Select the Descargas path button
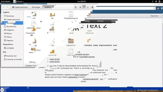 click(x=36, y=7)
